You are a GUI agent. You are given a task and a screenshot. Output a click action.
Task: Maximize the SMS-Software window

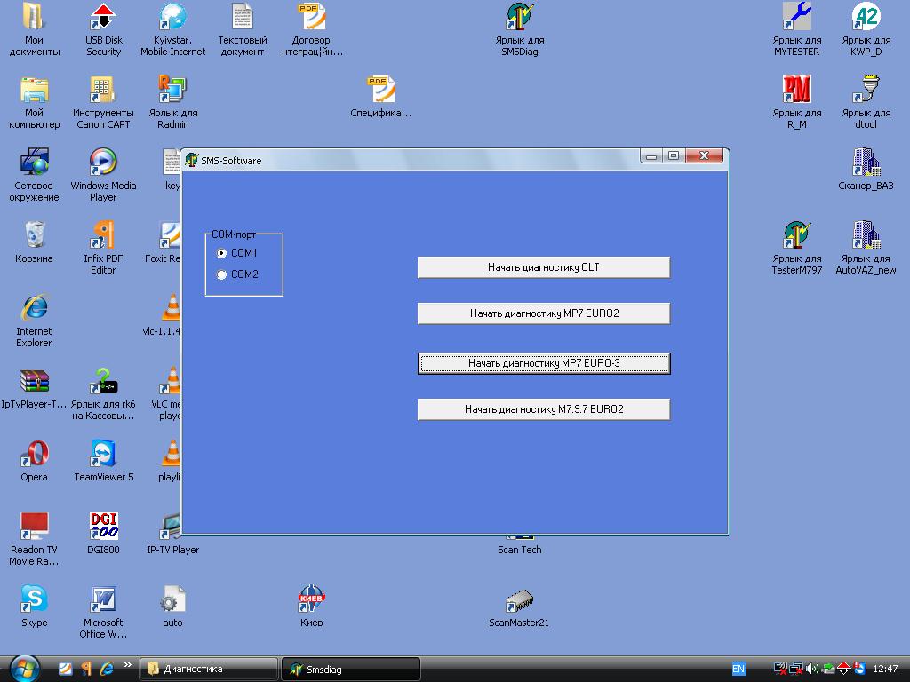[x=674, y=155]
